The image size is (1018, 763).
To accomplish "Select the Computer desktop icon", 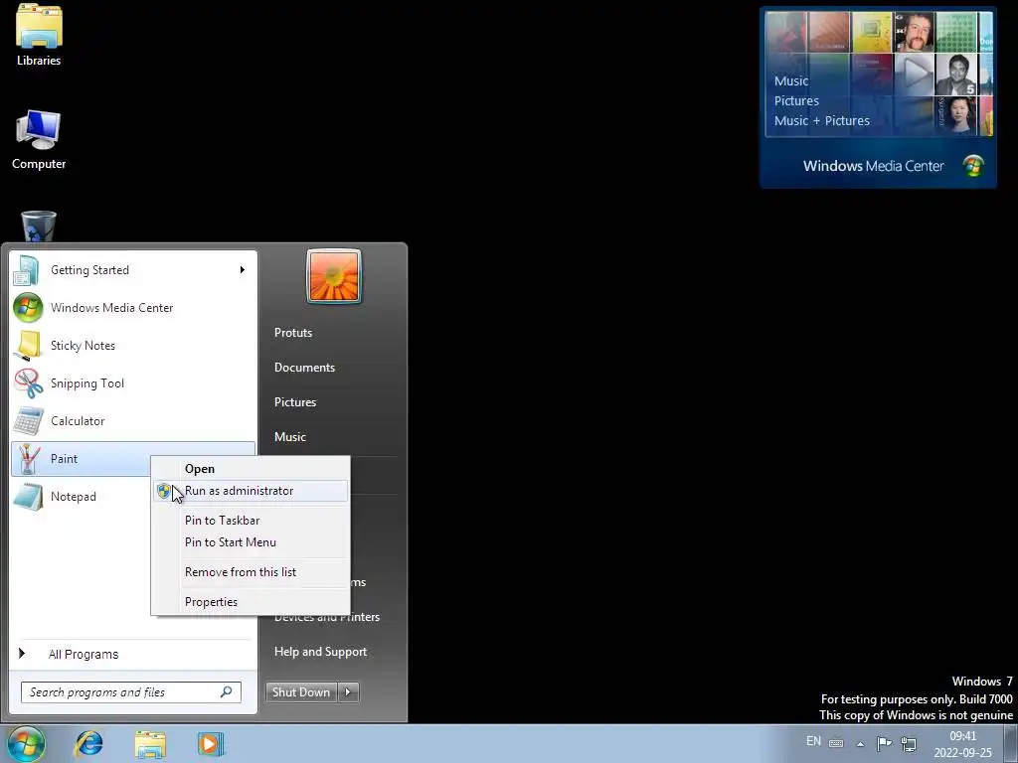I will 39,140.
